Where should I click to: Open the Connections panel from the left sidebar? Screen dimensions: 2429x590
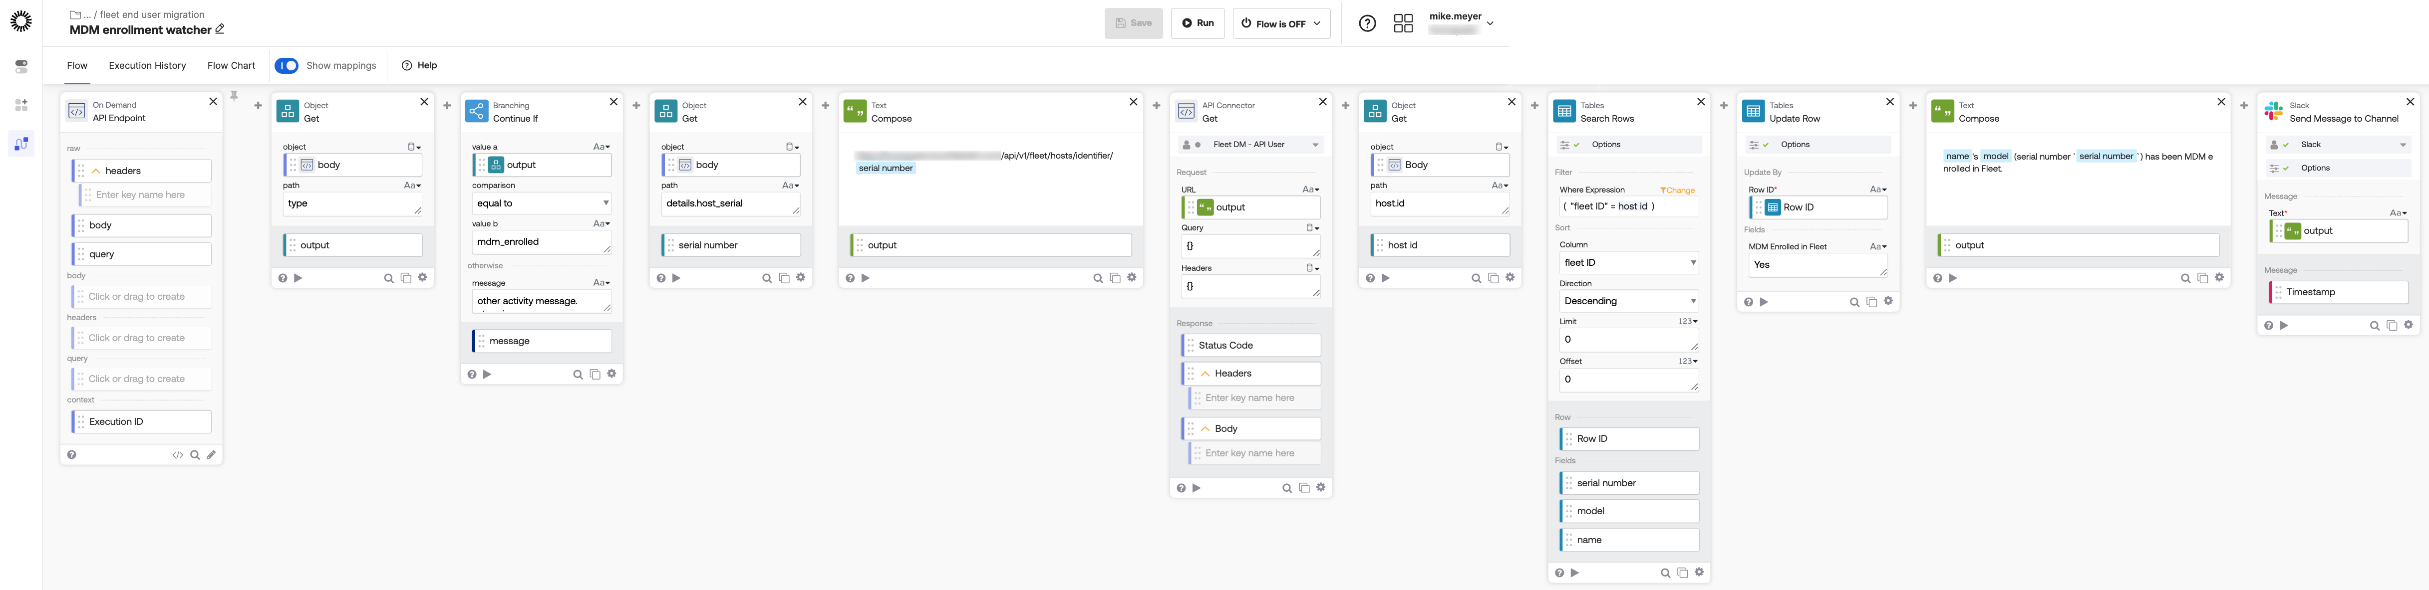click(x=21, y=66)
